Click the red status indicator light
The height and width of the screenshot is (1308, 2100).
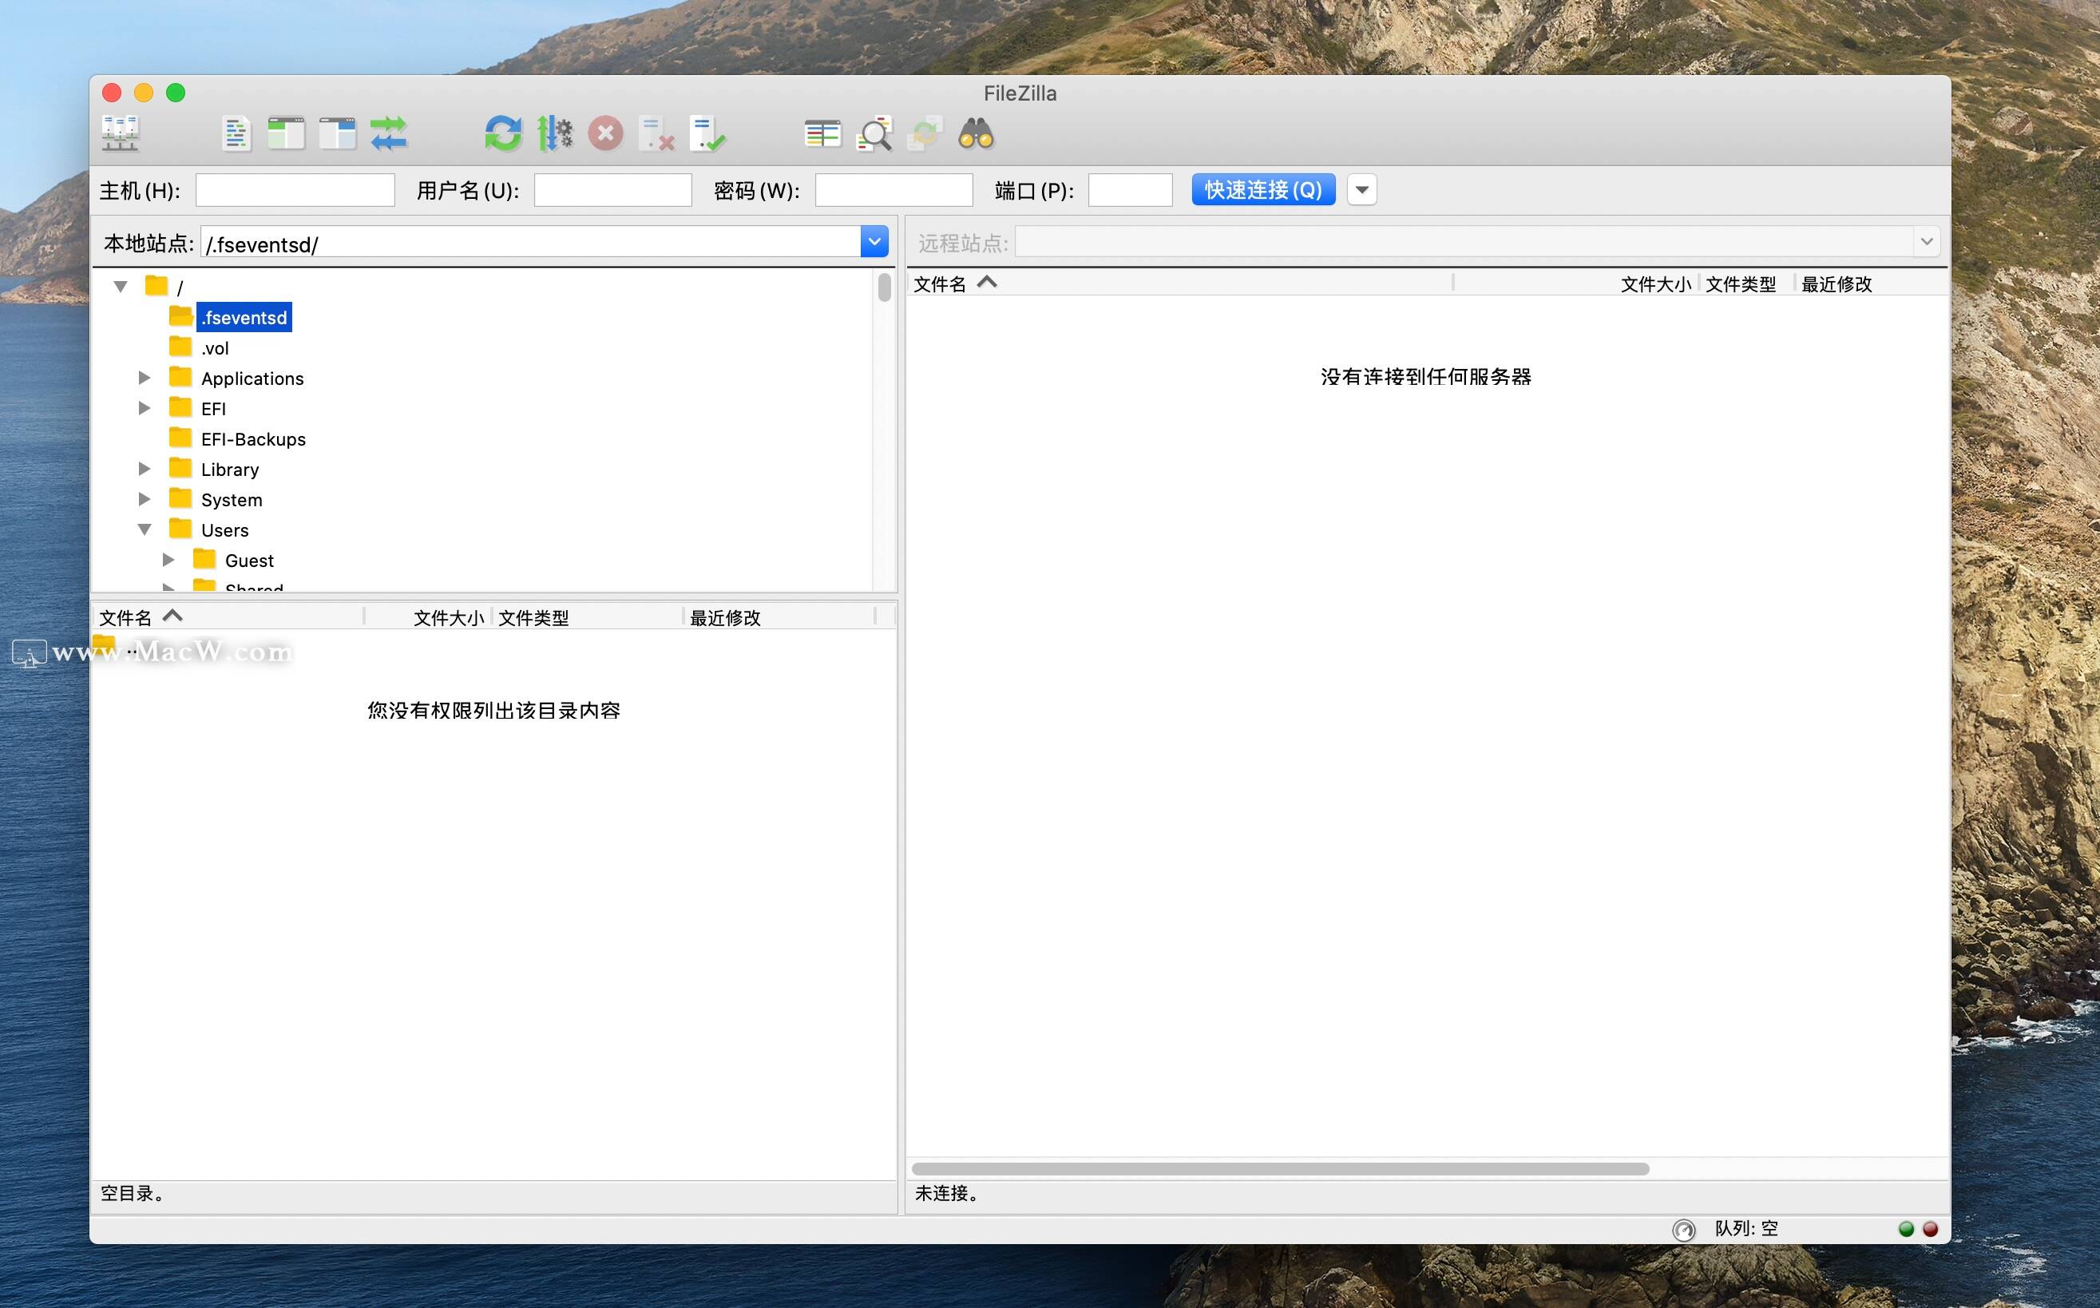[1930, 1229]
